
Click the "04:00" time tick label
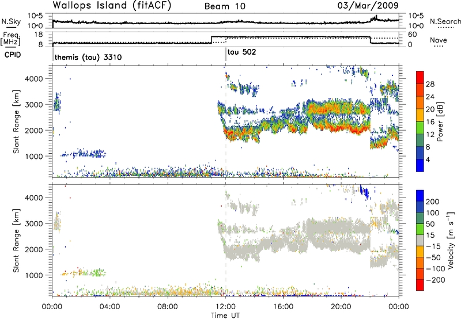pos(109,307)
